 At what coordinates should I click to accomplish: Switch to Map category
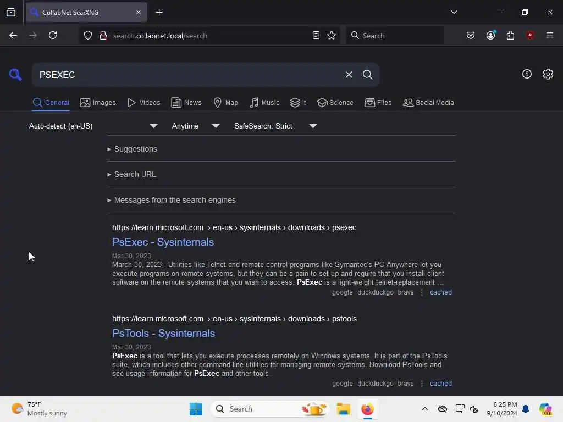[x=225, y=103]
